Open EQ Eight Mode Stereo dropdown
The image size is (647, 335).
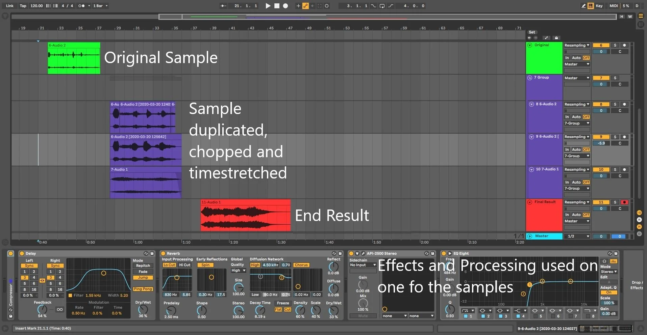click(609, 272)
